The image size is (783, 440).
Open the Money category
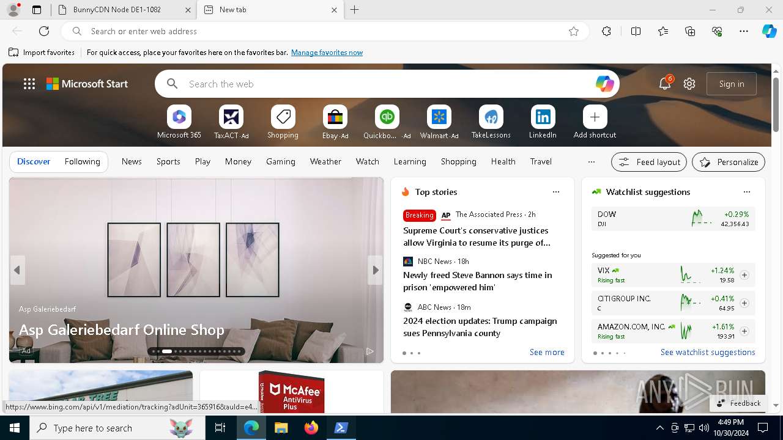(x=238, y=161)
